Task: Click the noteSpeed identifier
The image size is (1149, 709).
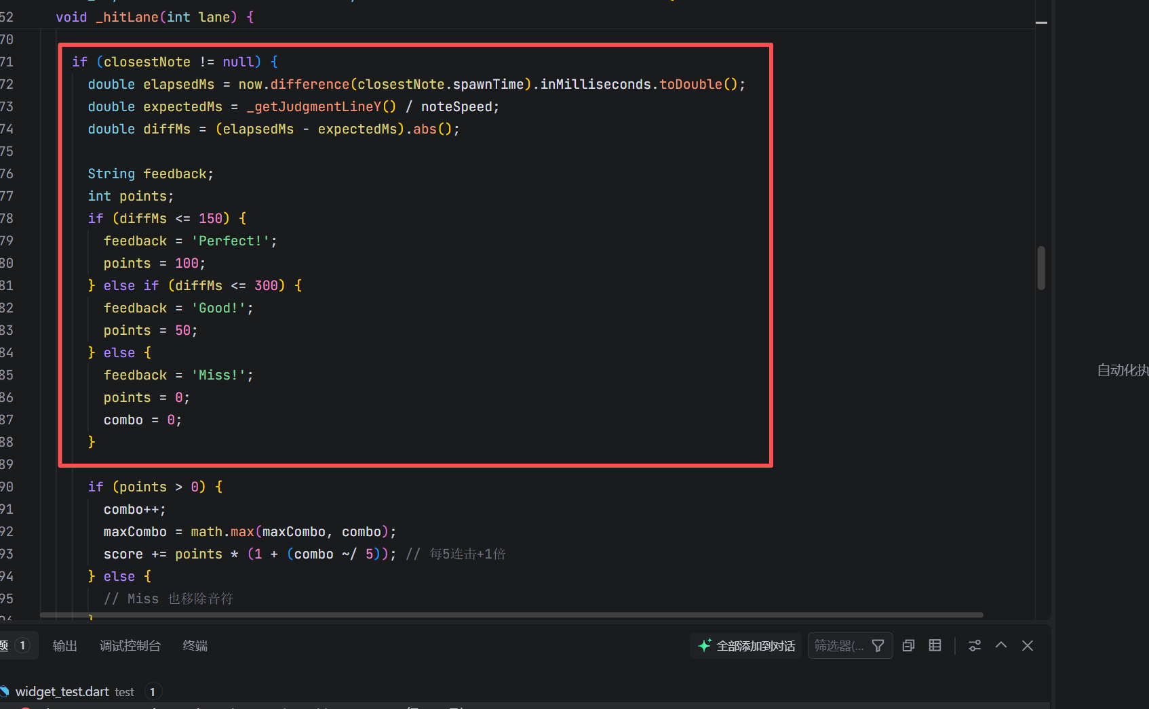Action: (x=456, y=106)
